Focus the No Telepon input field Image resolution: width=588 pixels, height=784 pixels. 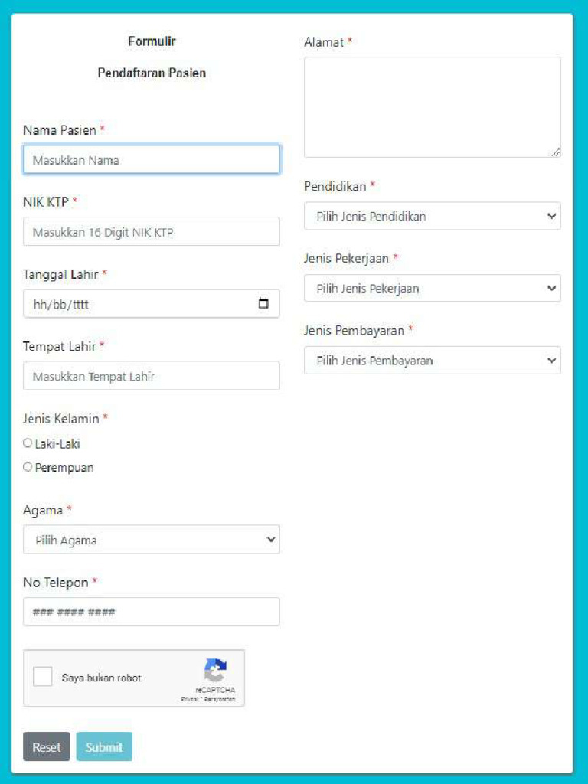pos(152,612)
